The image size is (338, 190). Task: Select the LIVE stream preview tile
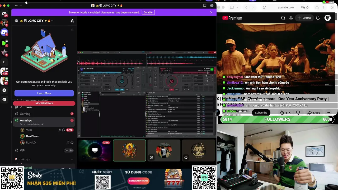click(x=95, y=150)
